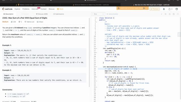Viewport: 181px width, 102px height.
Task: Collapse the while loop fold at line 18
Action: click(x=97, y=52)
